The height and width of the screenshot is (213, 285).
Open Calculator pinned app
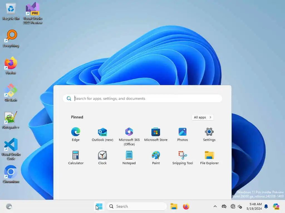tap(76, 158)
